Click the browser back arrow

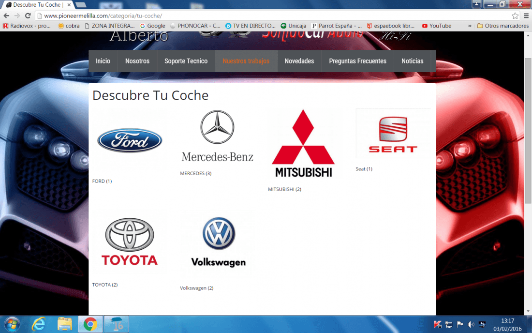(6, 15)
